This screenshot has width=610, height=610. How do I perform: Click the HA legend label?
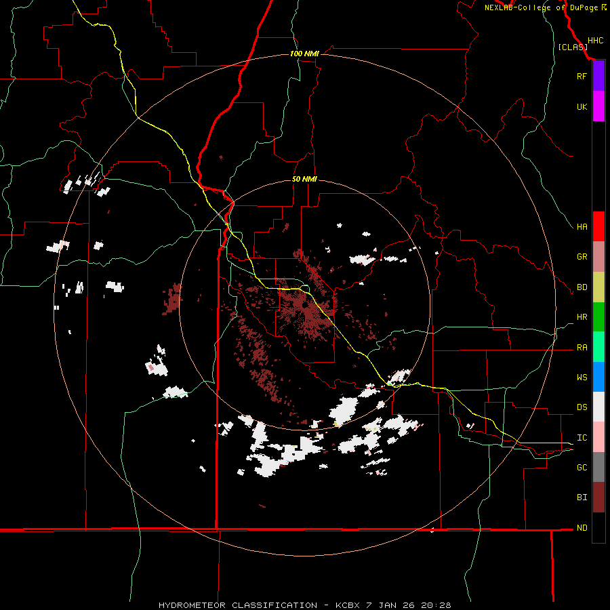click(x=582, y=227)
